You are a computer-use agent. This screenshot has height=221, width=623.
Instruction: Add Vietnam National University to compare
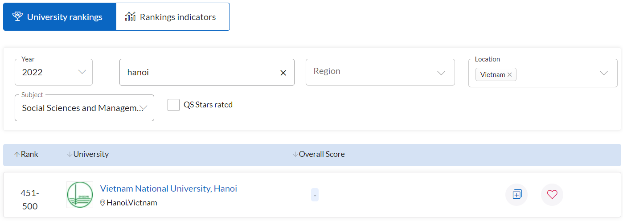(x=516, y=195)
